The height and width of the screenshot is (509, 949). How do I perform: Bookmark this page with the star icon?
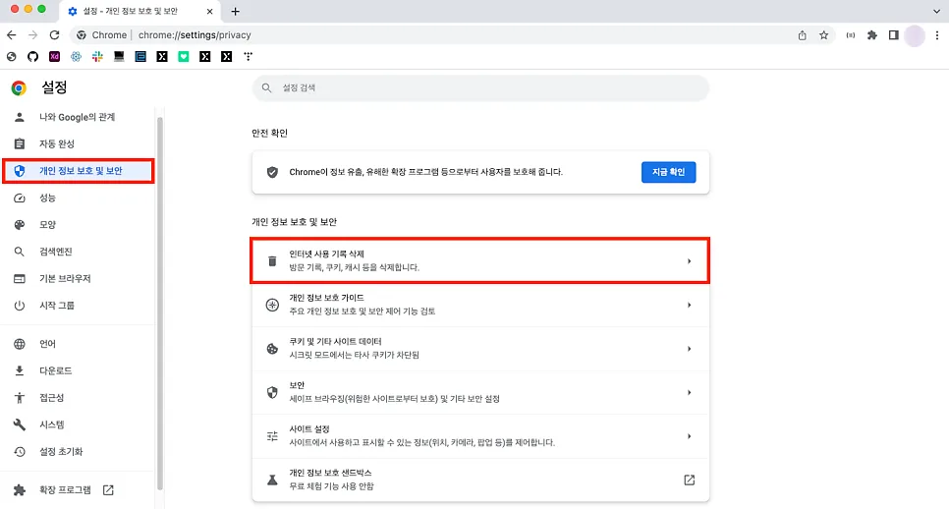coord(823,35)
